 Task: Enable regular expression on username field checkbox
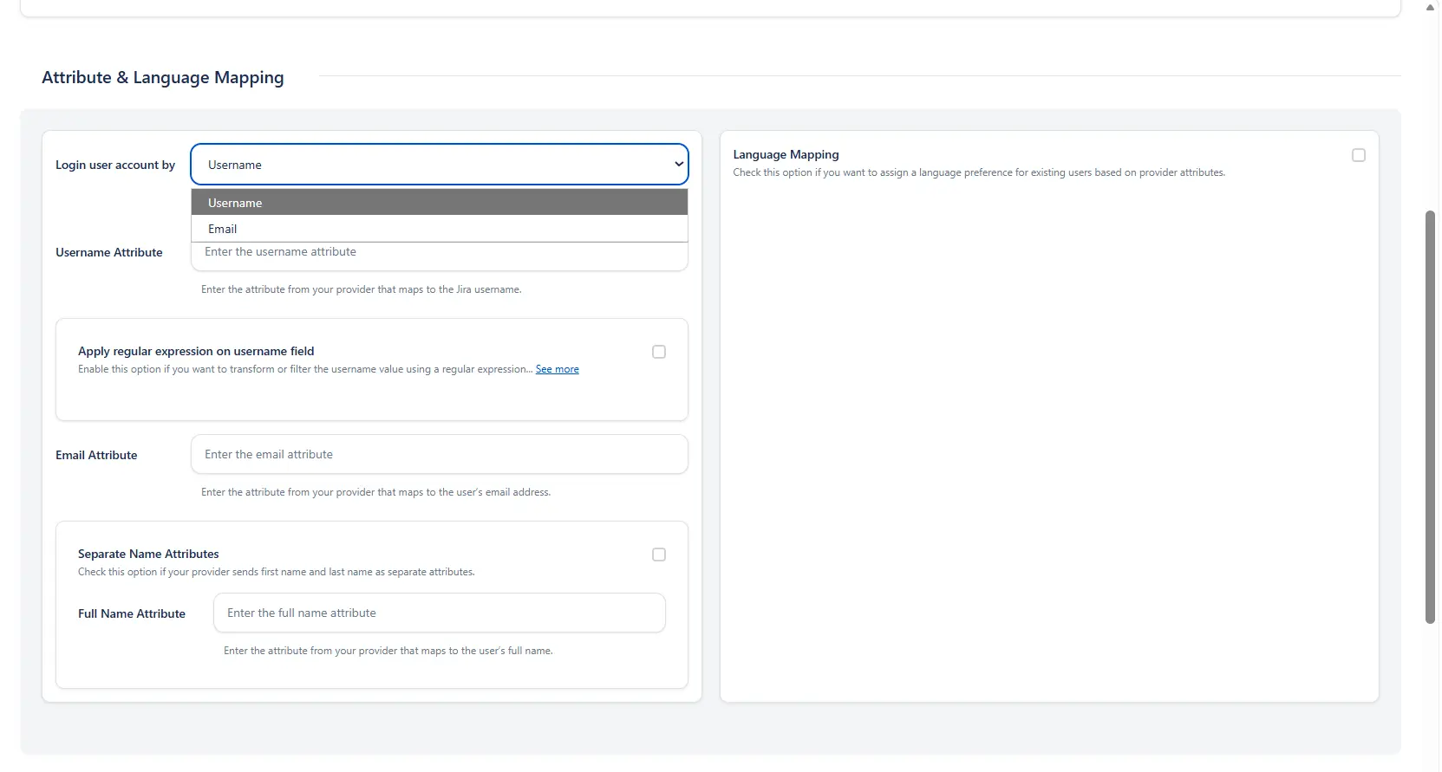coord(659,352)
